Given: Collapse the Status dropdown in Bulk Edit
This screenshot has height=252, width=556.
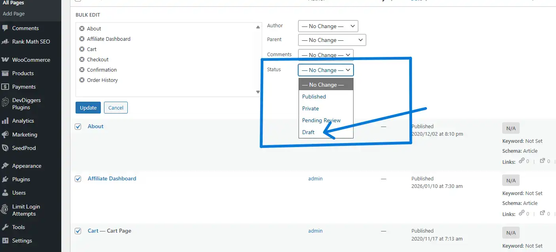Looking at the screenshot, I should [326, 70].
